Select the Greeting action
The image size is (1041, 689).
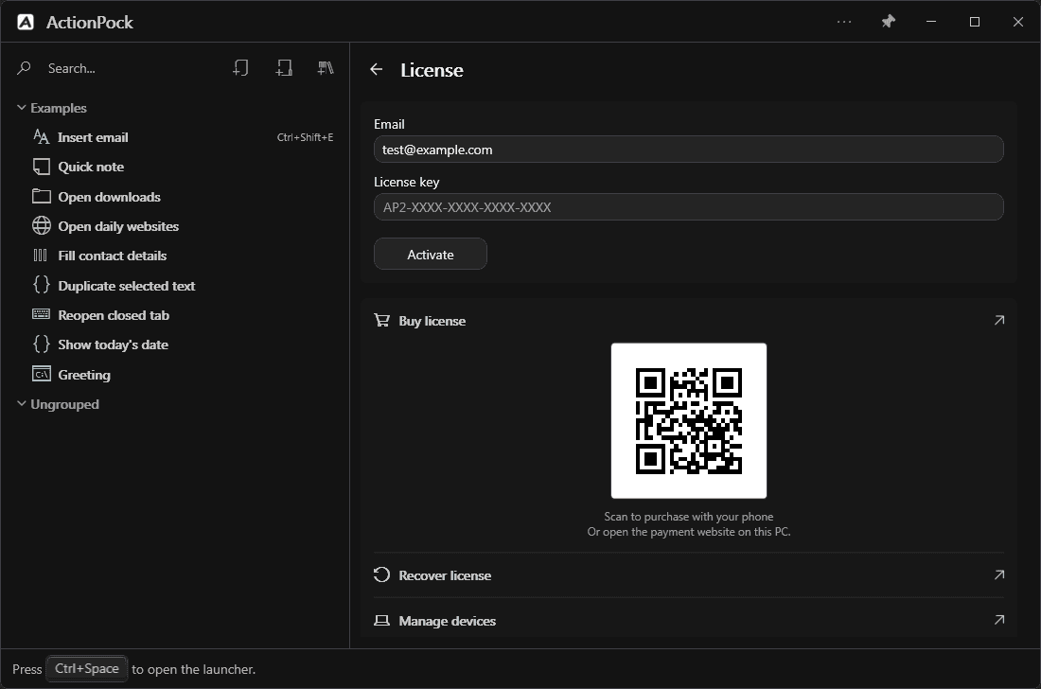pyautogui.click(x=175, y=375)
